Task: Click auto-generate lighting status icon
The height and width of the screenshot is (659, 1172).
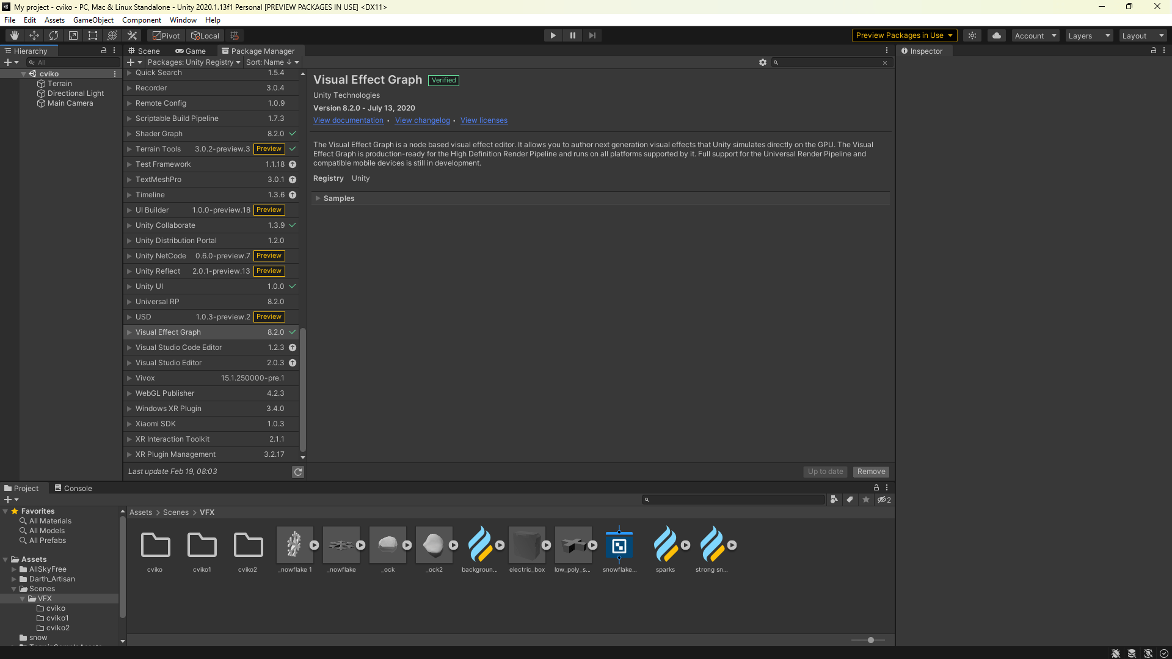Action: [1148, 653]
